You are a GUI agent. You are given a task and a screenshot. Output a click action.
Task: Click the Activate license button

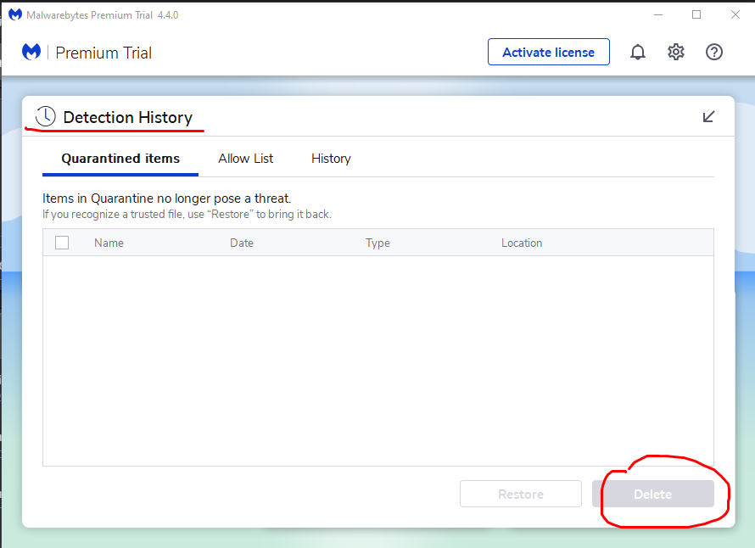coord(548,52)
